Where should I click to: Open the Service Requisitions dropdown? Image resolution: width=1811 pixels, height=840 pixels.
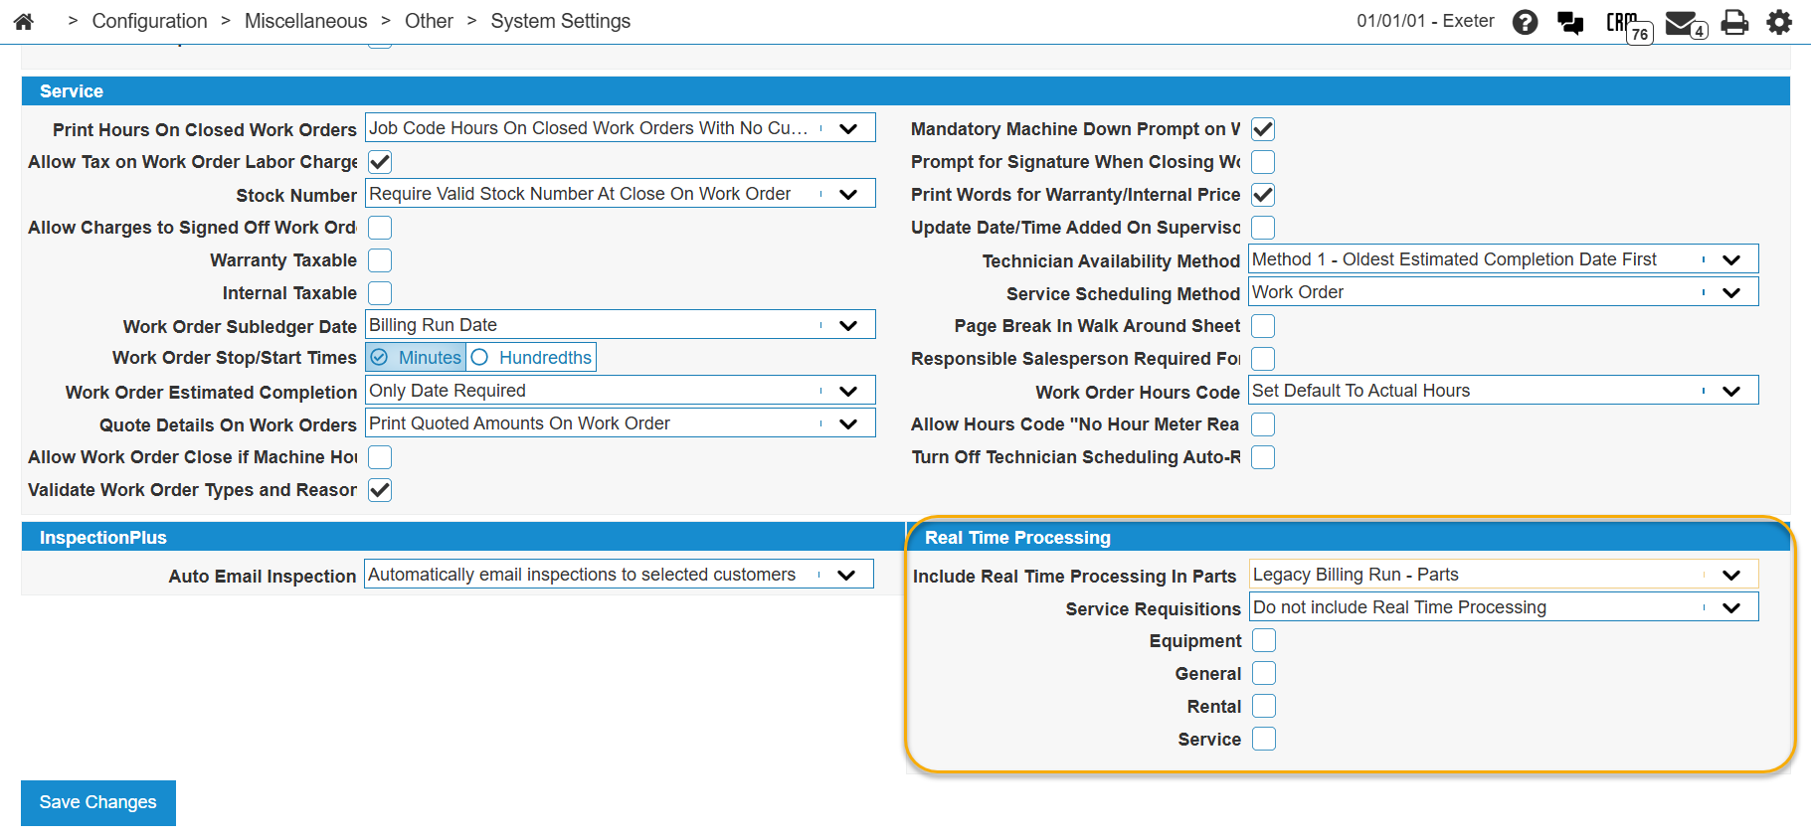(1730, 607)
